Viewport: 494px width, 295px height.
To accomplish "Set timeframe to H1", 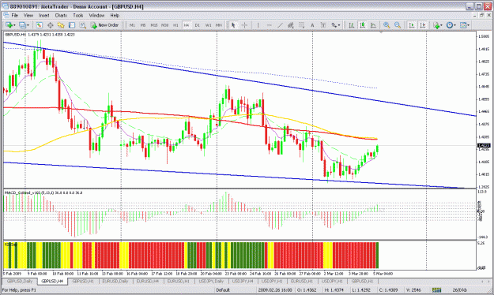I will click(175, 25).
